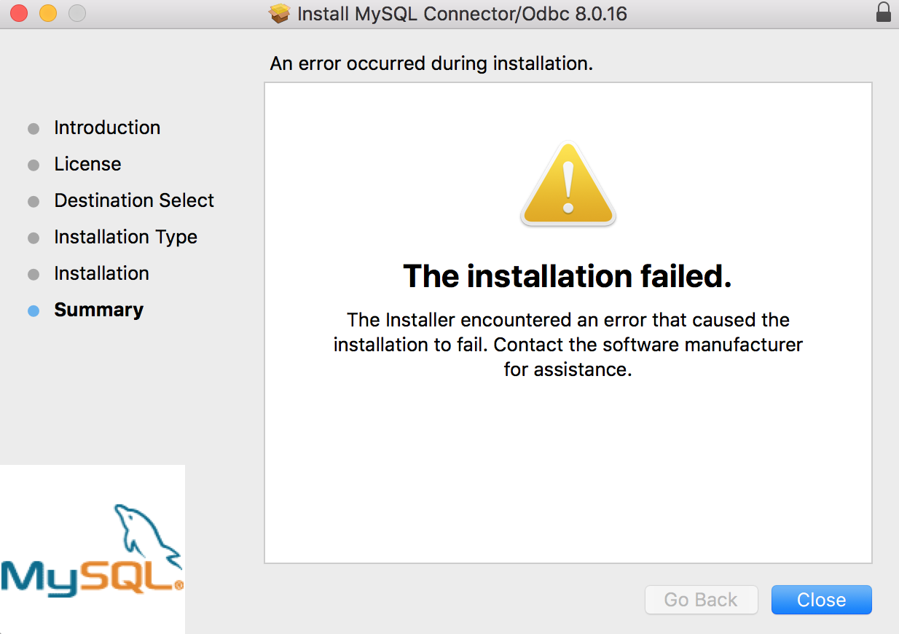The height and width of the screenshot is (634, 899).
Task: Select the Introduction step
Action: [106, 128]
